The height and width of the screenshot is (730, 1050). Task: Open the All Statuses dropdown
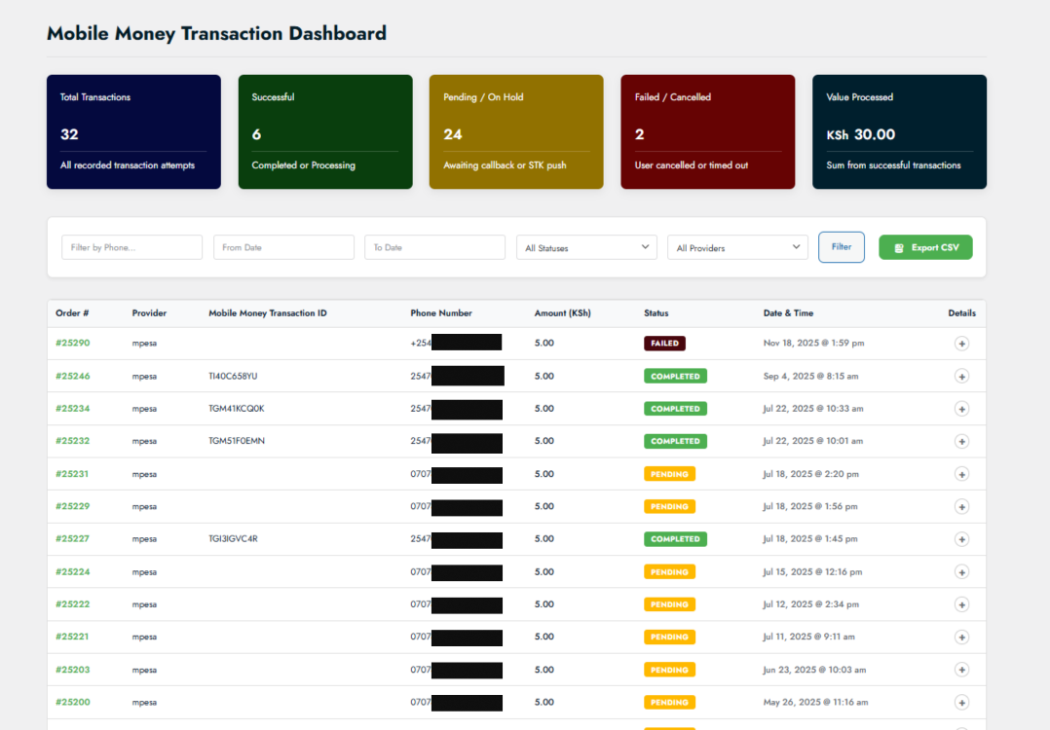(x=586, y=247)
